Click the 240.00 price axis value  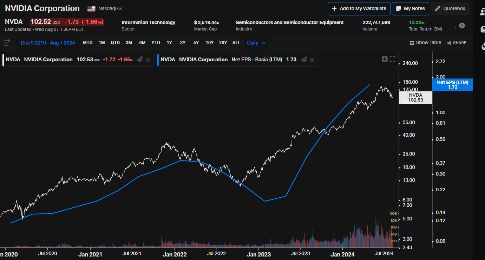pos(410,63)
